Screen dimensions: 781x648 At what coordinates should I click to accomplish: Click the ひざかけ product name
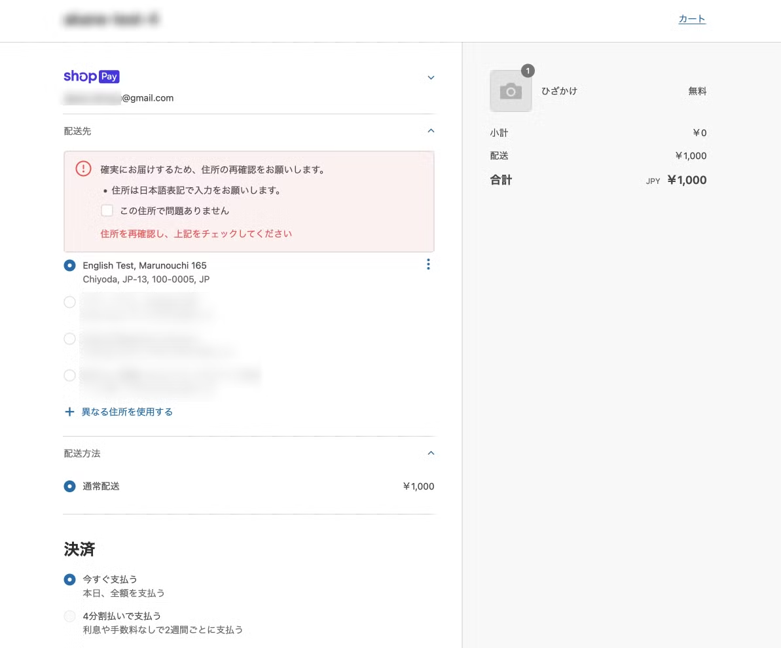coord(559,91)
